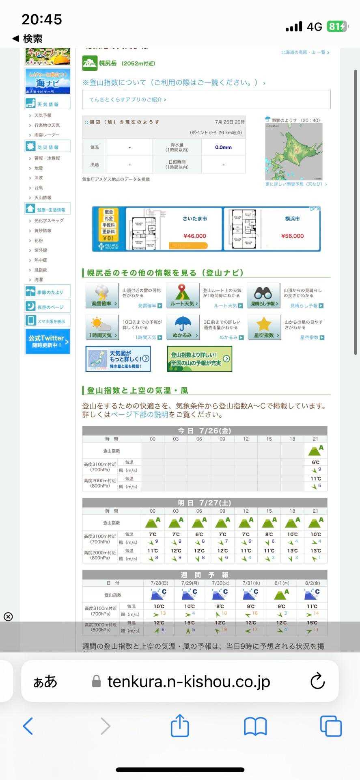The height and width of the screenshot is (780, 360).
Task: Open the Safari tabs overview icon
Action: click(330, 726)
